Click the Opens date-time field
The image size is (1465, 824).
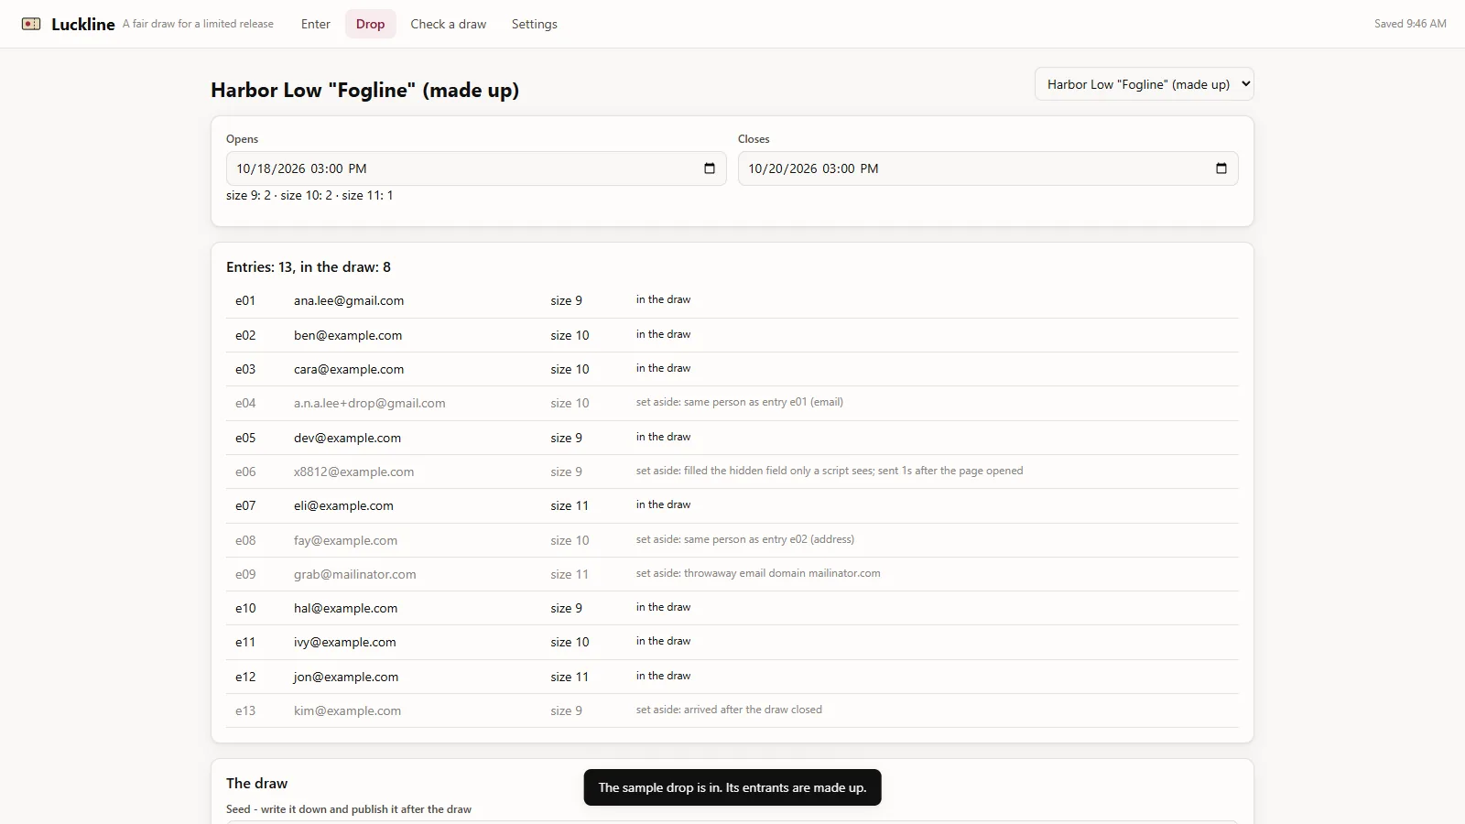click(476, 168)
